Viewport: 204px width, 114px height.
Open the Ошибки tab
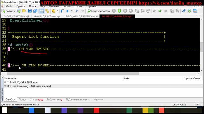[x=10, y=99]
